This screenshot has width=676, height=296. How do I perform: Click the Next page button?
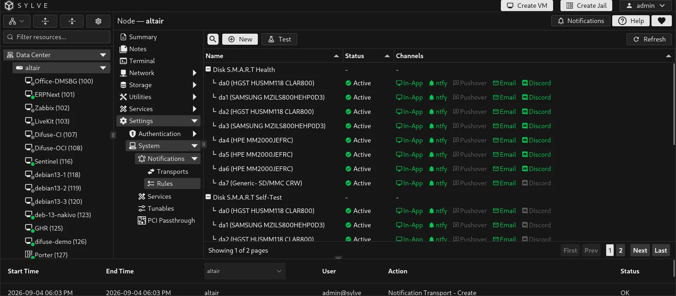pos(640,250)
